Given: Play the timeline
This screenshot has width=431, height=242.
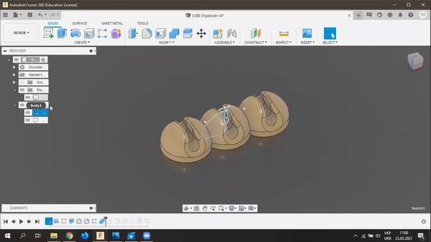Looking at the screenshot, I should (x=21, y=221).
